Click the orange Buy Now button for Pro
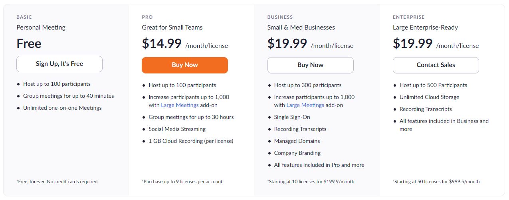The image size is (509, 200). tap(185, 65)
